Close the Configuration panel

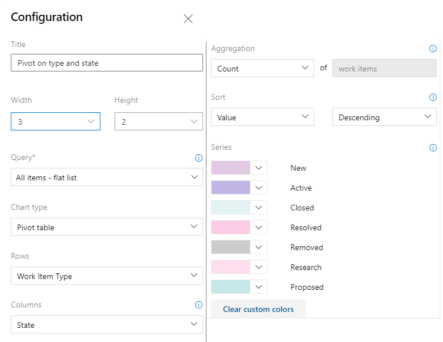[x=188, y=19]
